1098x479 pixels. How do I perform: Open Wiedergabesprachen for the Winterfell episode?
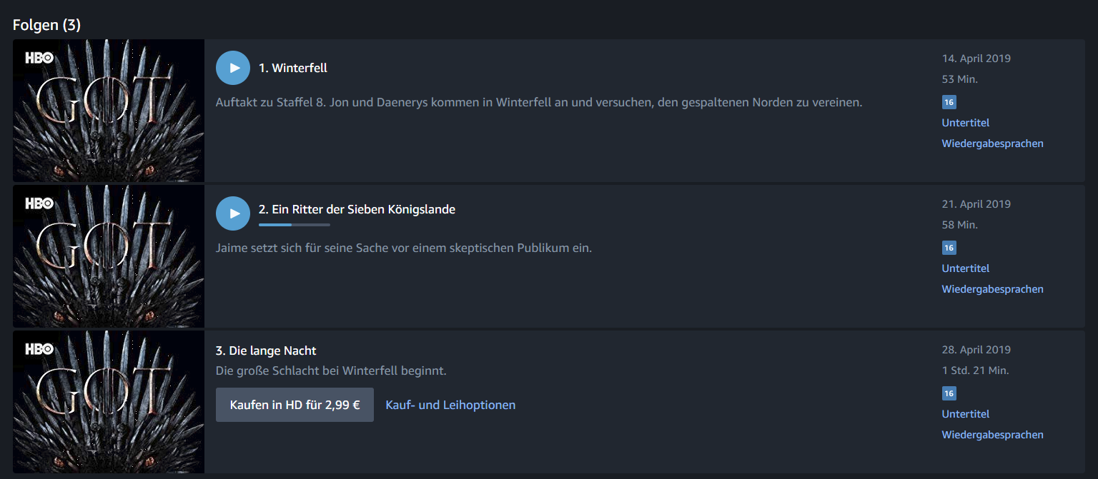(993, 143)
